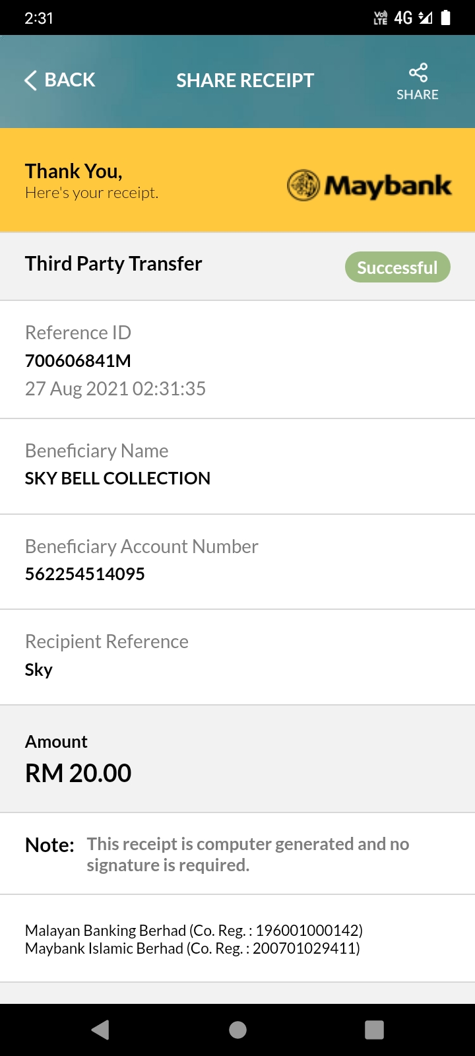Tap the share icon in header
Image resolution: width=475 pixels, height=1056 pixels.
pyautogui.click(x=418, y=72)
